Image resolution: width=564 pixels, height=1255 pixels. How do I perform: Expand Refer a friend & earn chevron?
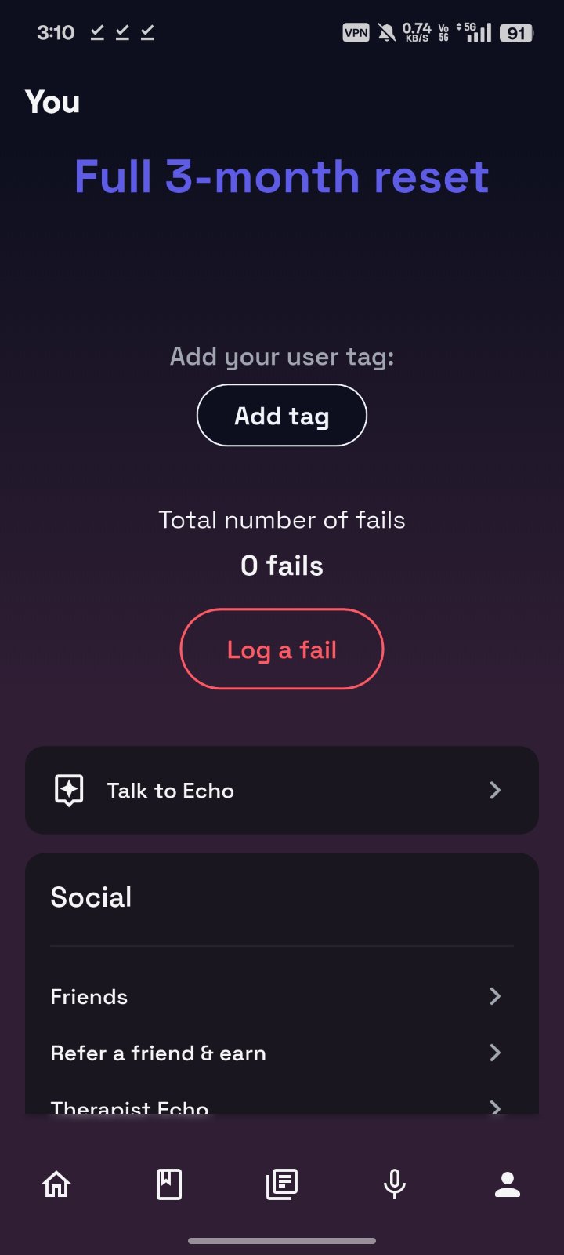[495, 1053]
